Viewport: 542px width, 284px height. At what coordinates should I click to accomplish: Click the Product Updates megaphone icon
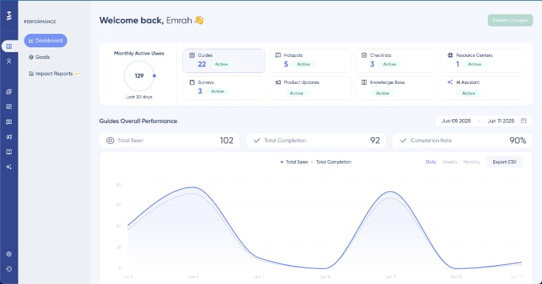(278, 82)
